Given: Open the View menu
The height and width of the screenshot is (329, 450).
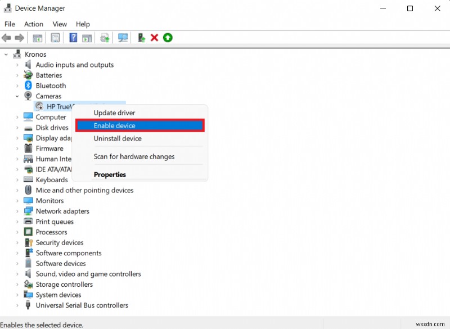Looking at the screenshot, I should 60,24.
